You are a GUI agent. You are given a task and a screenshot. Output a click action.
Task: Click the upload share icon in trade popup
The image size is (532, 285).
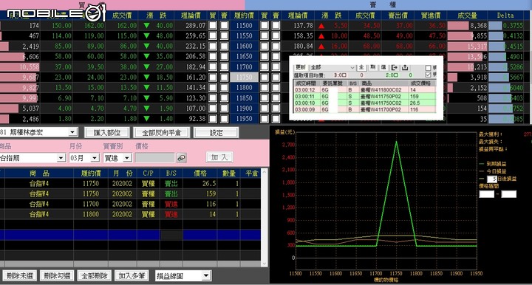pyautogui.click(x=405, y=67)
